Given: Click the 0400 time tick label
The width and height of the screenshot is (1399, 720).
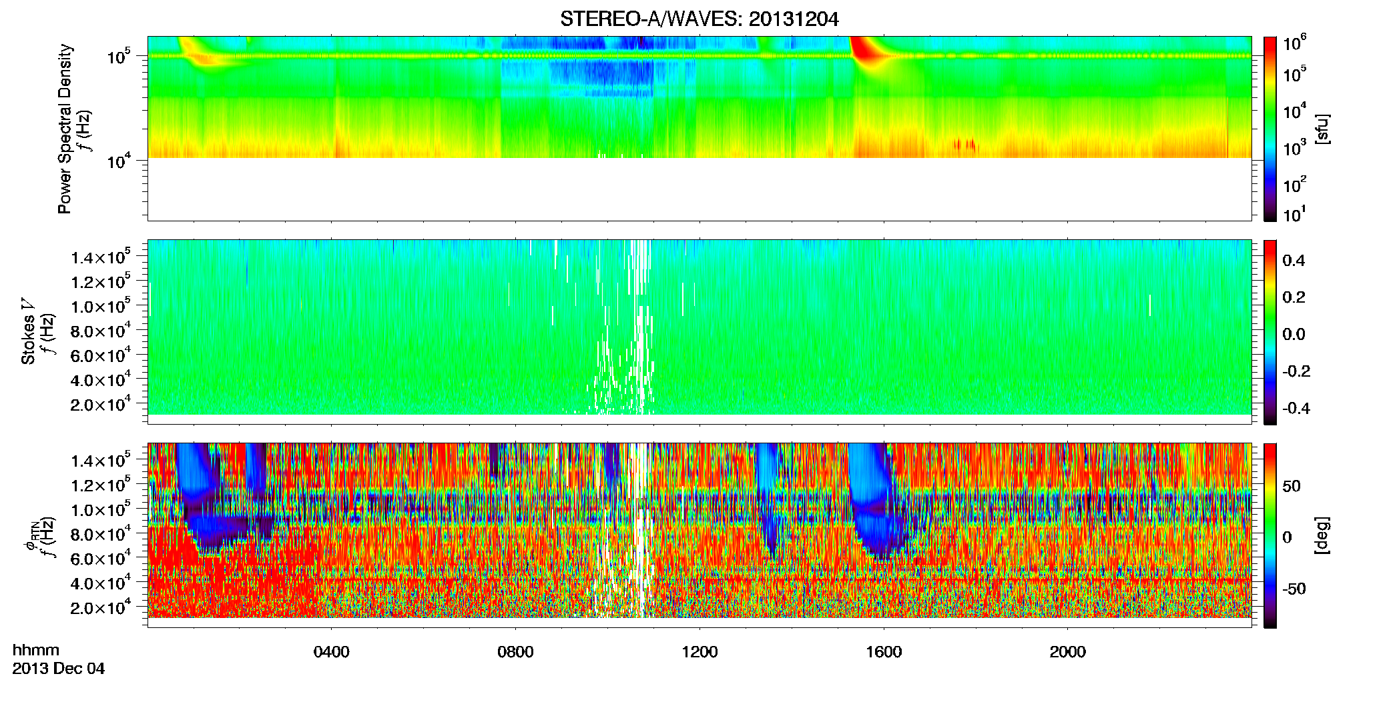Looking at the screenshot, I should (331, 652).
